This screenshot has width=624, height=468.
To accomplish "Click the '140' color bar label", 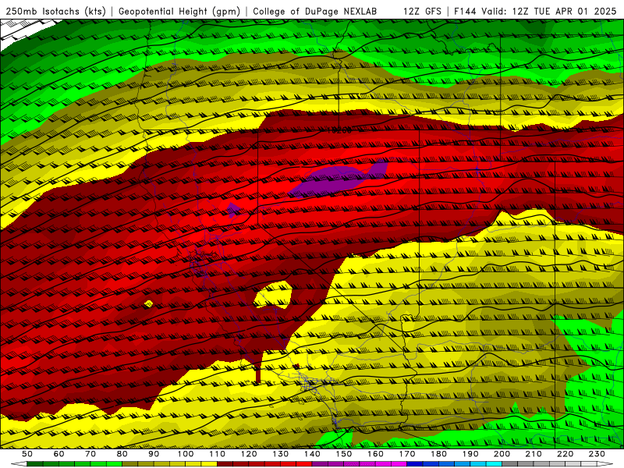I will 312,454.
